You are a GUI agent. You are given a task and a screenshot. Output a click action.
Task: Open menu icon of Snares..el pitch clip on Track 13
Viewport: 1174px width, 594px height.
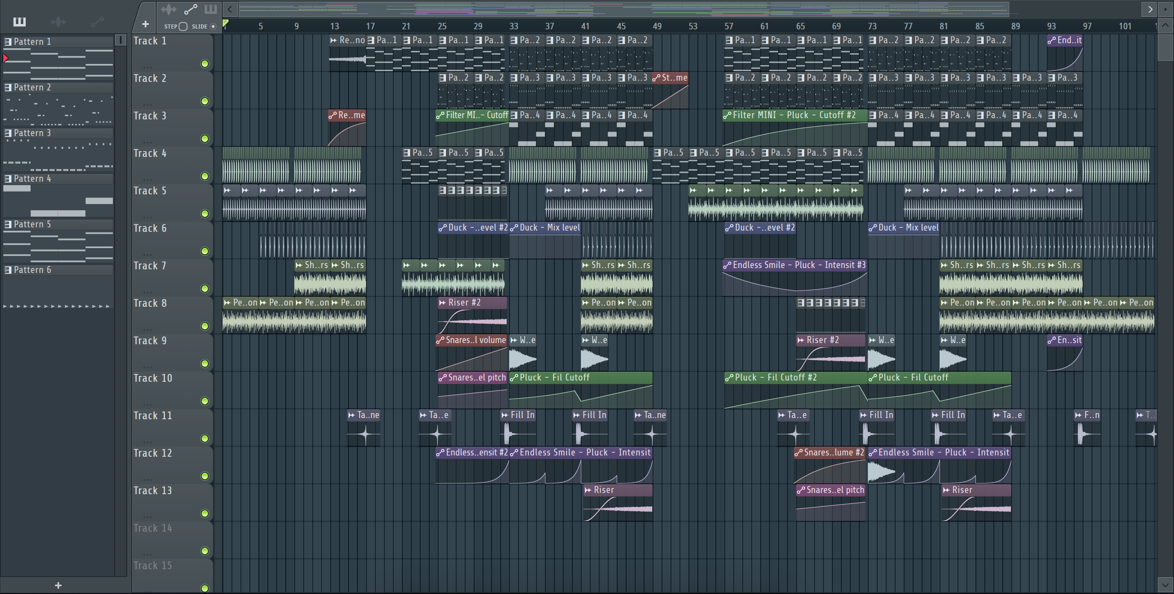[800, 490]
